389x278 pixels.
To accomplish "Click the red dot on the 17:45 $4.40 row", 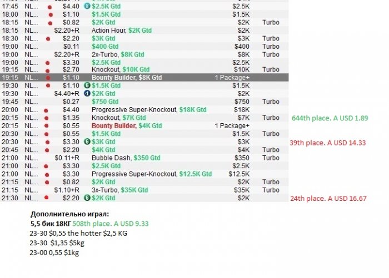I will [51, 7].
